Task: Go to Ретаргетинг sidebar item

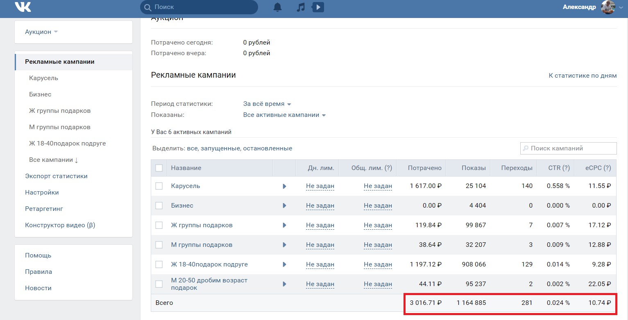Action: point(44,209)
